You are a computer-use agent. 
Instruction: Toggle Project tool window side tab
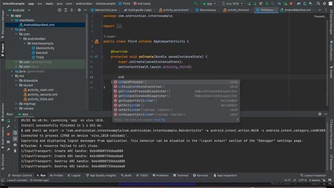3,50
